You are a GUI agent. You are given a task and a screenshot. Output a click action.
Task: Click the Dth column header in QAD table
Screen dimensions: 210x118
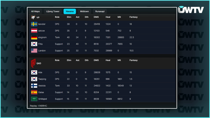click(x=87, y=60)
